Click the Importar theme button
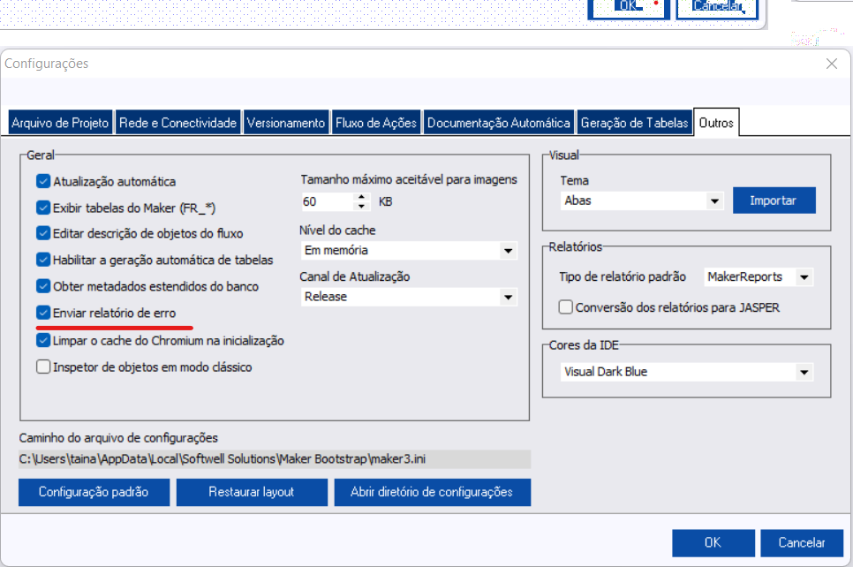The image size is (853, 567). coord(774,200)
